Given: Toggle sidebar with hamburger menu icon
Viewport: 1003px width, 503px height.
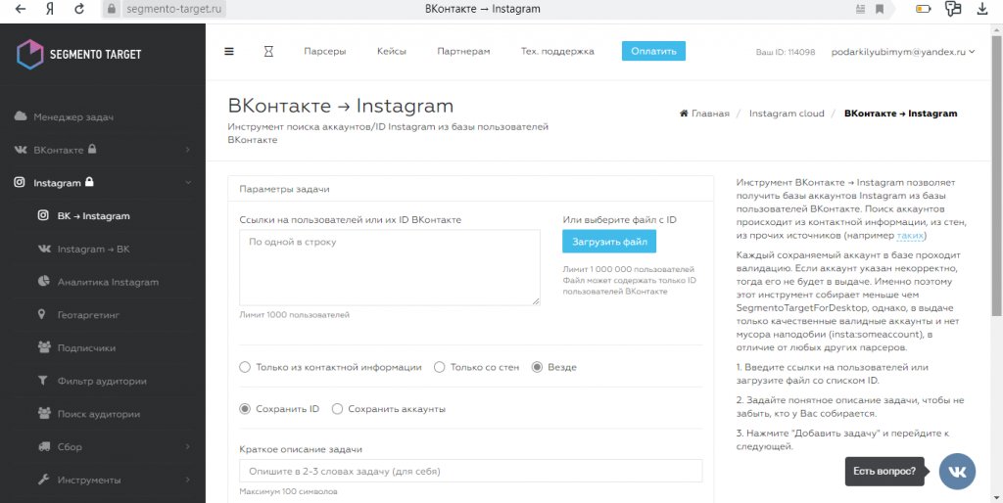Looking at the screenshot, I should [x=229, y=52].
